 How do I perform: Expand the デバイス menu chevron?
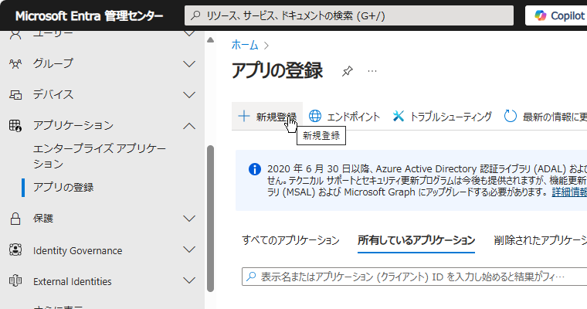189,95
